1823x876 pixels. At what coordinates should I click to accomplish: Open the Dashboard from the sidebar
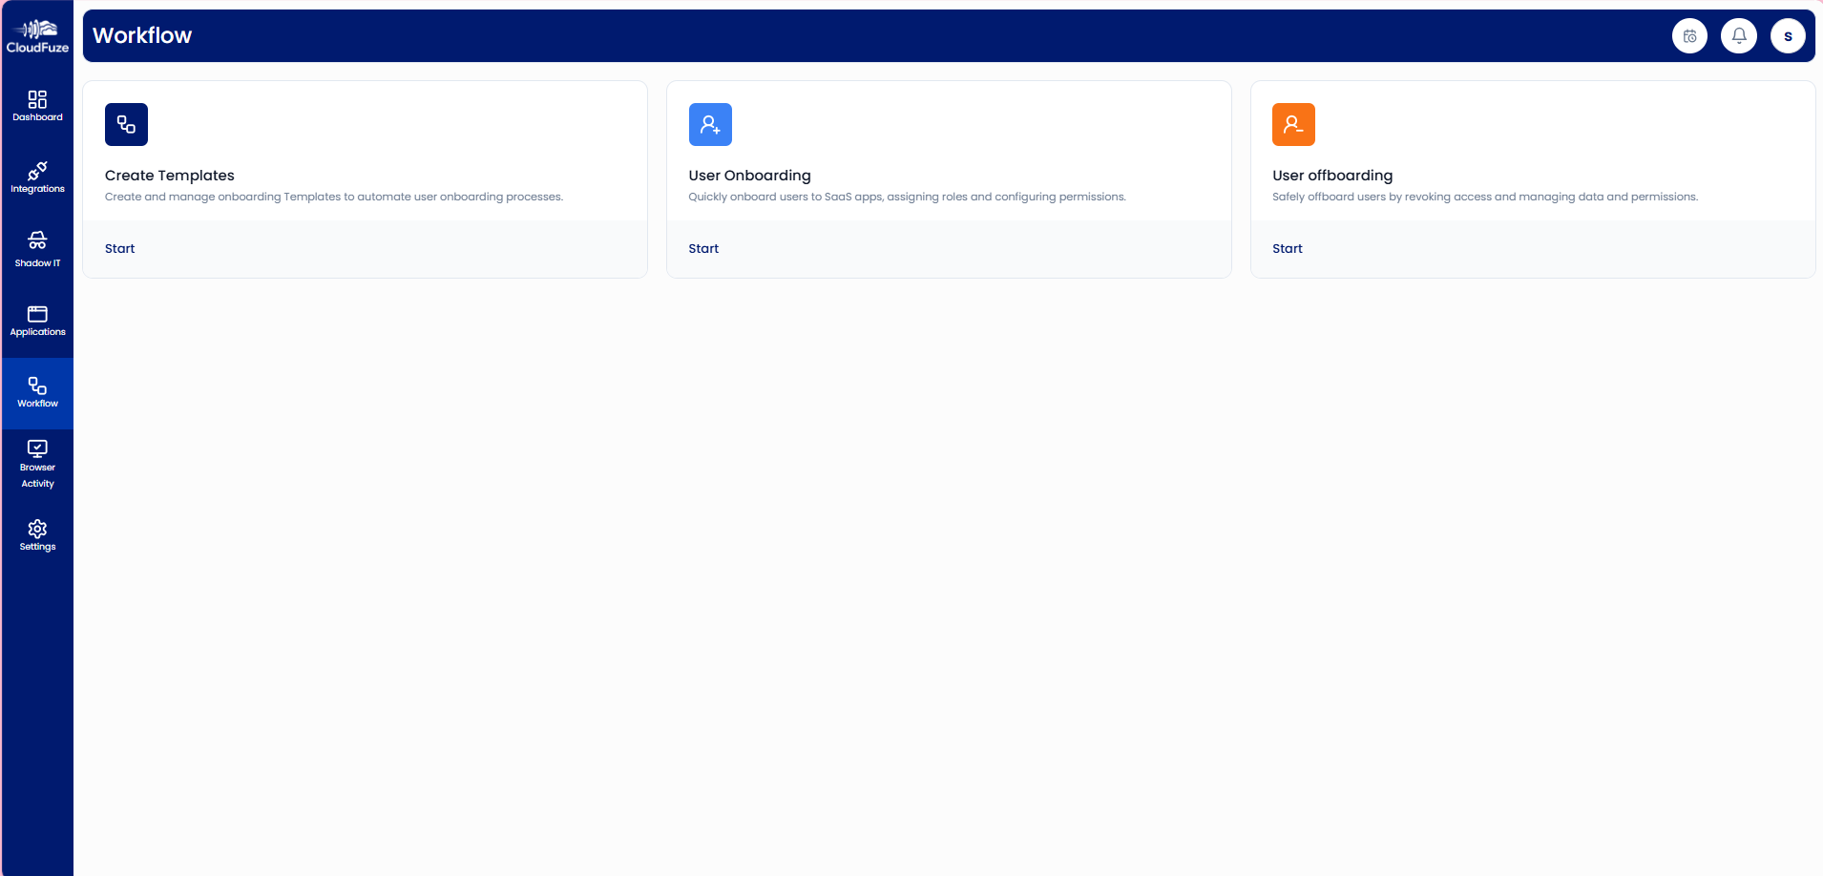37,105
